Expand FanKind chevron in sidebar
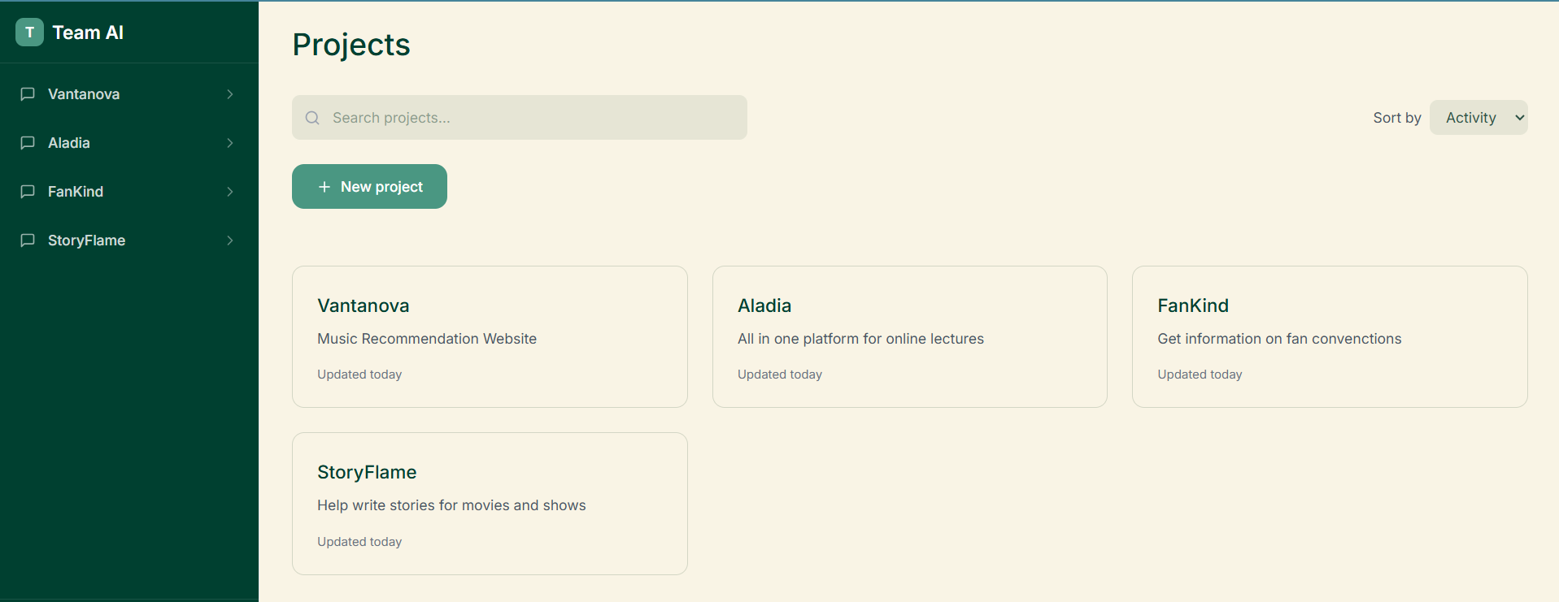Viewport: 1559px width, 602px height. 230,192
